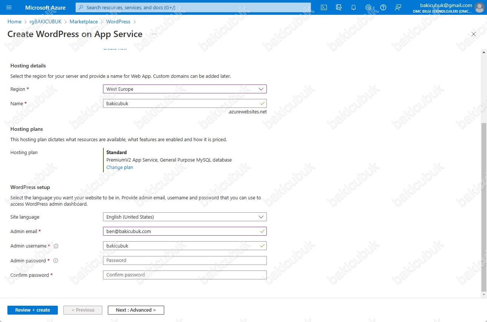The height and width of the screenshot is (322, 487).
Task: Open Cloud Shell from top bar
Action: 324,7
